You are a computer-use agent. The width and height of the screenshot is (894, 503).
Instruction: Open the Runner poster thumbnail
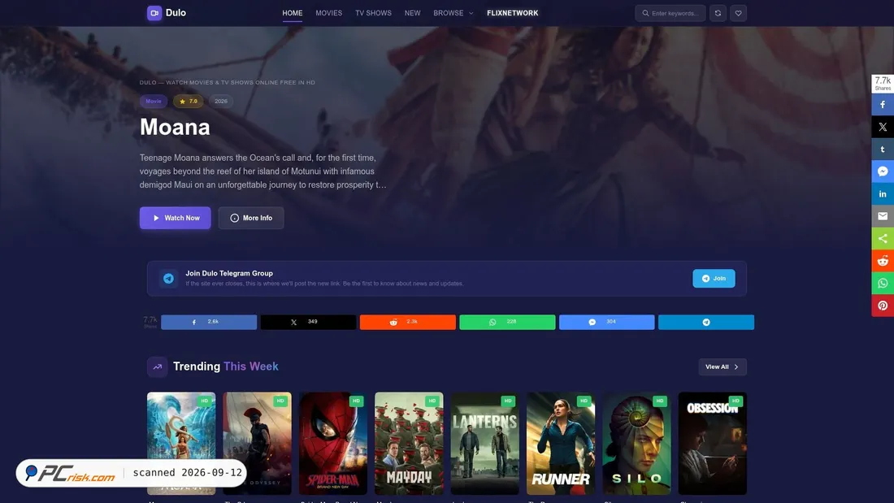pos(561,443)
